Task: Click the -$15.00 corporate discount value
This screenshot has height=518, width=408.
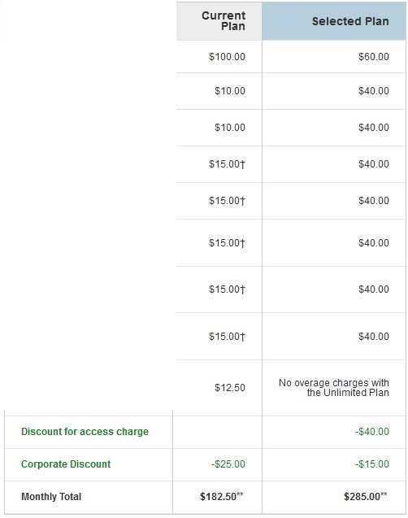Action: click(372, 464)
